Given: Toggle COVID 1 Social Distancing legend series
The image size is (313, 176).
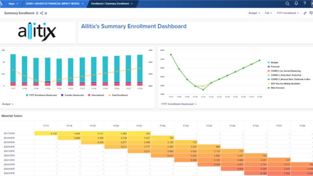Looking at the screenshot, I should coord(284,71).
